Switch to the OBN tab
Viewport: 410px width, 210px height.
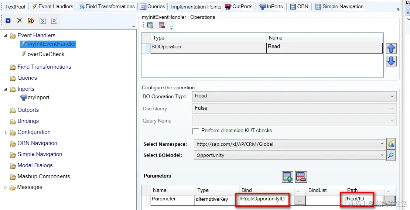point(300,7)
